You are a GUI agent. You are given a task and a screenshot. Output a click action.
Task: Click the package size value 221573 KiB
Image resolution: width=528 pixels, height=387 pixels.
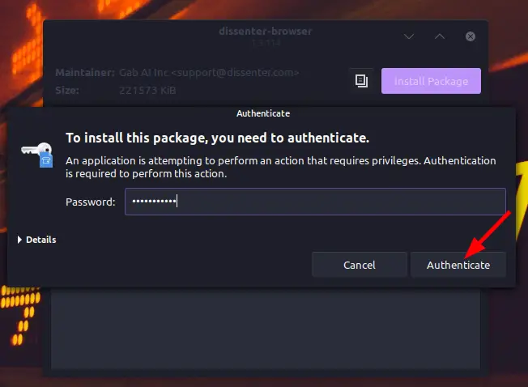[x=147, y=90]
